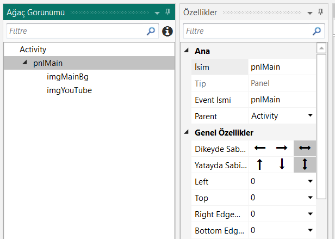
Task: Select bottom vertical anchor arrow
Action: 282,164
